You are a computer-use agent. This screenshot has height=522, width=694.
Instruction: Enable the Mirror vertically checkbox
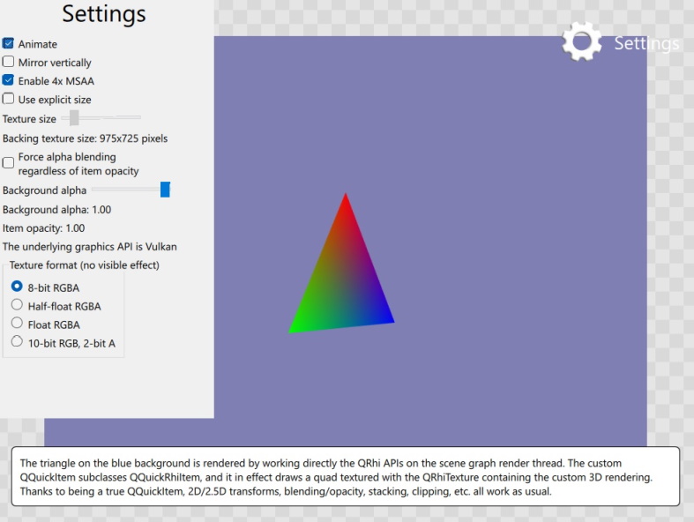[9, 63]
